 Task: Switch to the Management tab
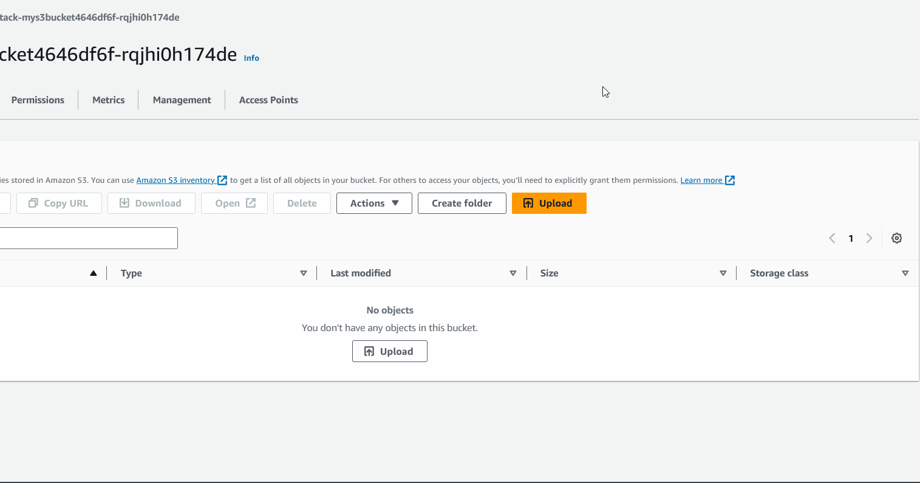pyautogui.click(x=182, y=100)
